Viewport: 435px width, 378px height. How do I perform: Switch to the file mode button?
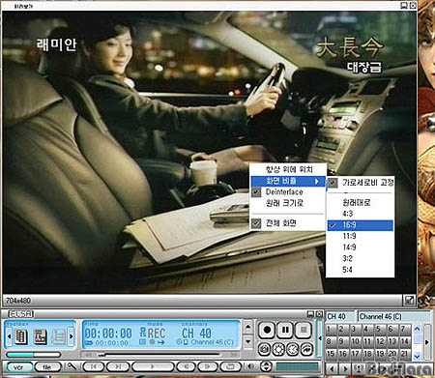(x=47, y=367)
